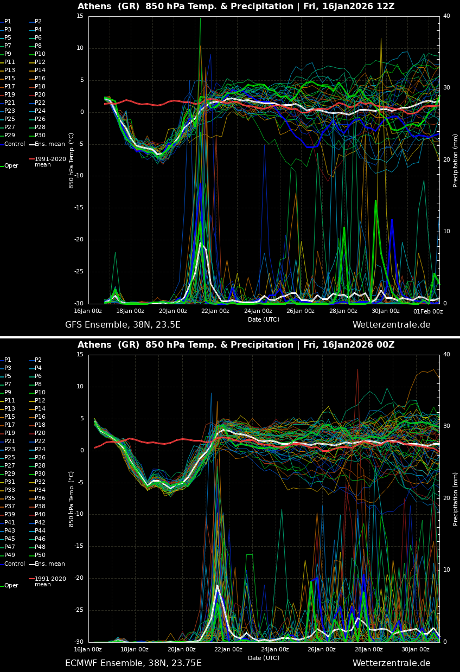
Task: Click the Wetterzentrale.de text under ECMWF chart
Action: coord(391,663)
